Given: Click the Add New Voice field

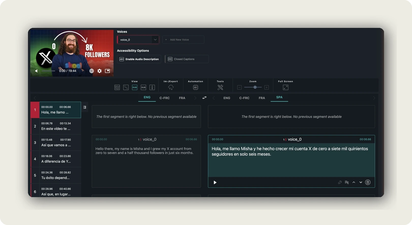Looking at the screenshot, I should pos(183,40).
